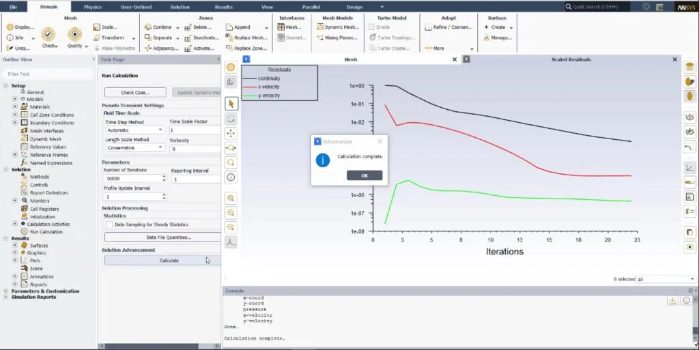This screenshot has height=350, width=699.
Task: Select Initialization in outline tree
Action: (x=42, y=216)
